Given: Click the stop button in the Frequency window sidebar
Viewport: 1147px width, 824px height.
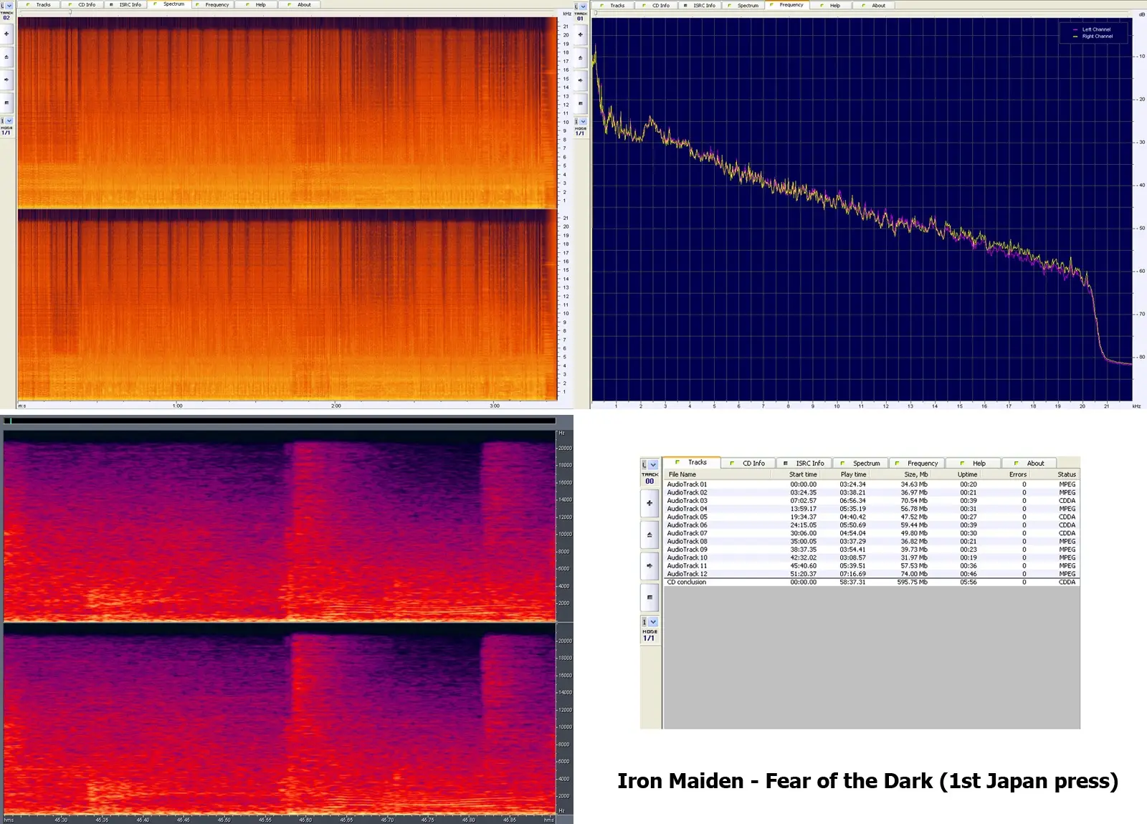Looking at the screenshot, I should 580,103.
